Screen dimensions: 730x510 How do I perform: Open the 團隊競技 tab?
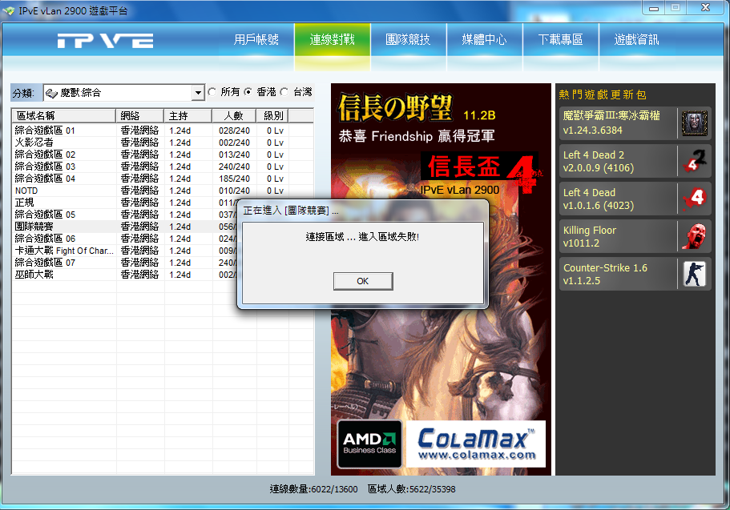[x=409, y=40]
